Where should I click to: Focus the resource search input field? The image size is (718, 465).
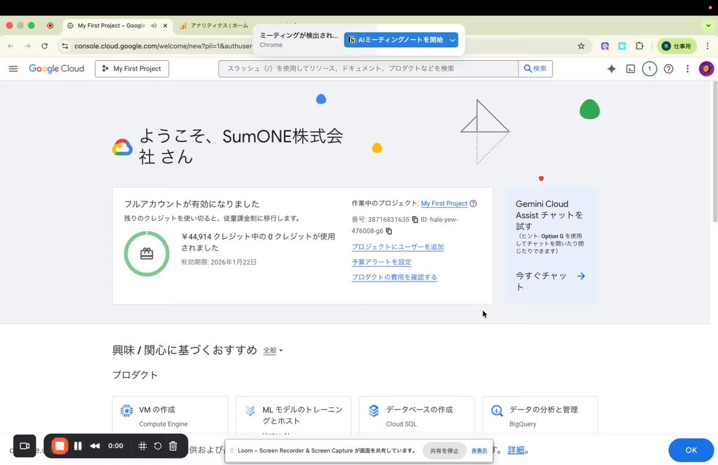tap(369, 68)
